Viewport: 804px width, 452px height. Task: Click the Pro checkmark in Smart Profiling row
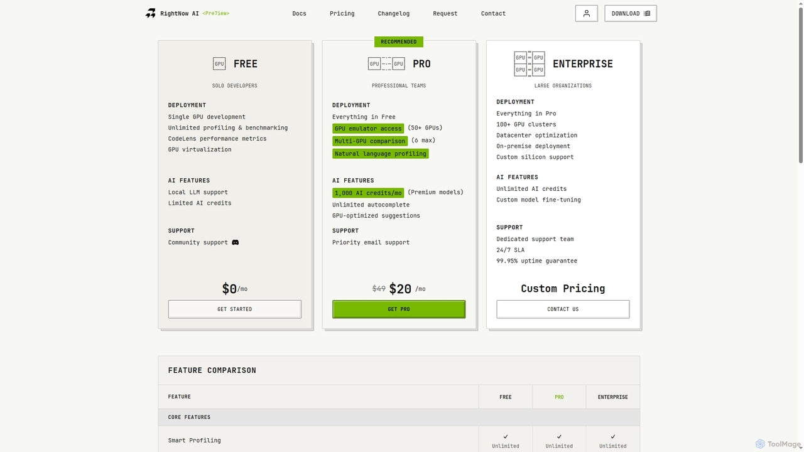coord(559,436)
